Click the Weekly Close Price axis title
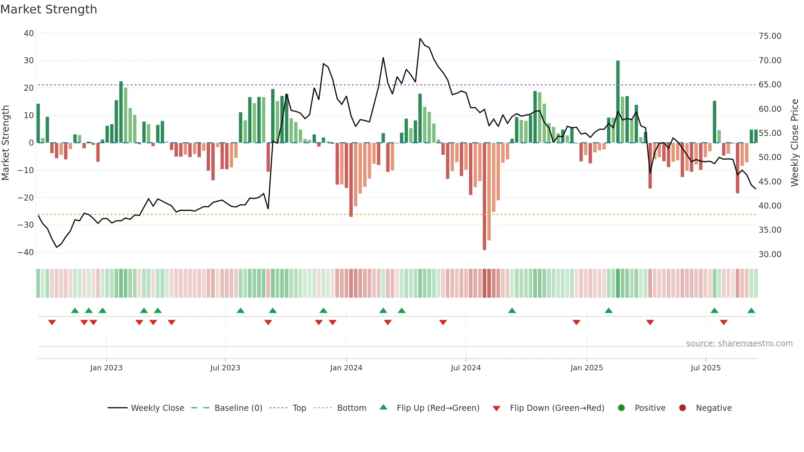The height and width of the screenshot is (452, 804). pyautogui.click(x=795, y=143)
